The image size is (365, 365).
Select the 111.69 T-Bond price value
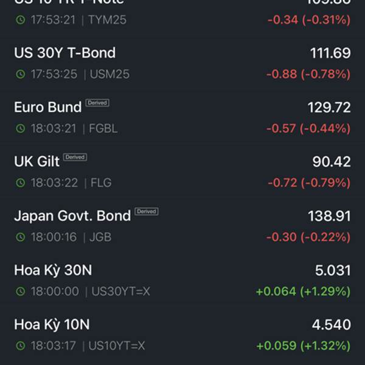click(x=330, y=53)
